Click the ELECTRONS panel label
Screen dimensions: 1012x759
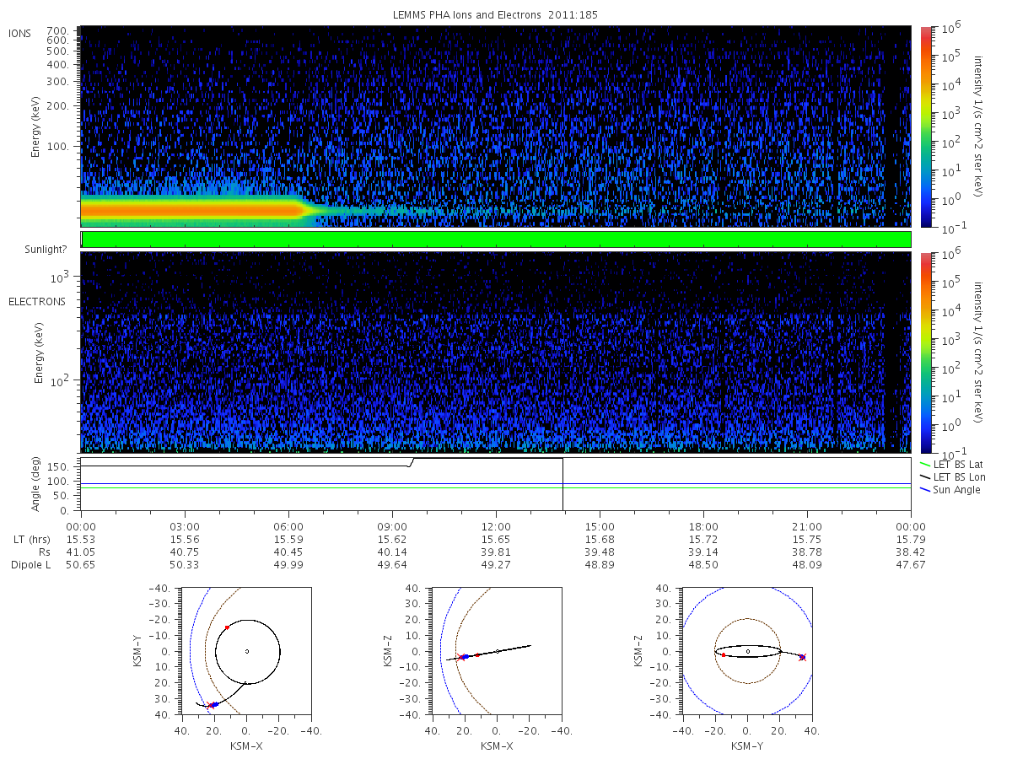click(37, 301)
